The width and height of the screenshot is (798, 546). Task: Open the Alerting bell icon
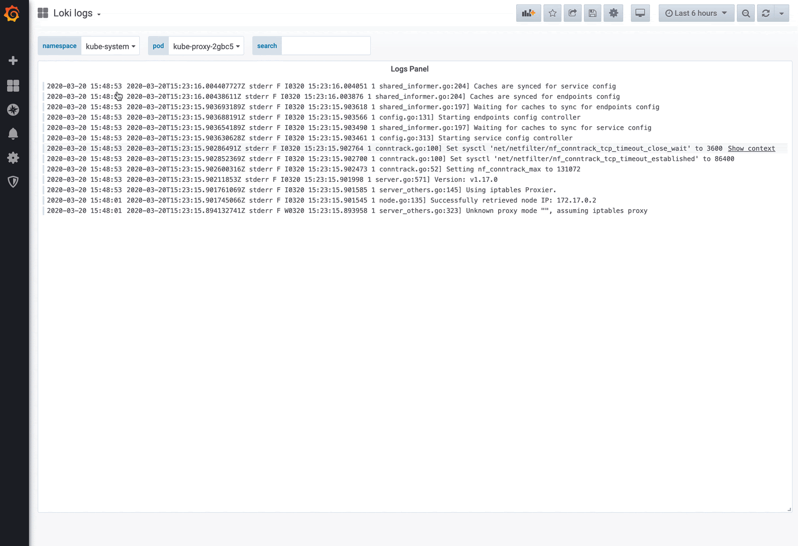pyautogui.click(x=13, y=134)
